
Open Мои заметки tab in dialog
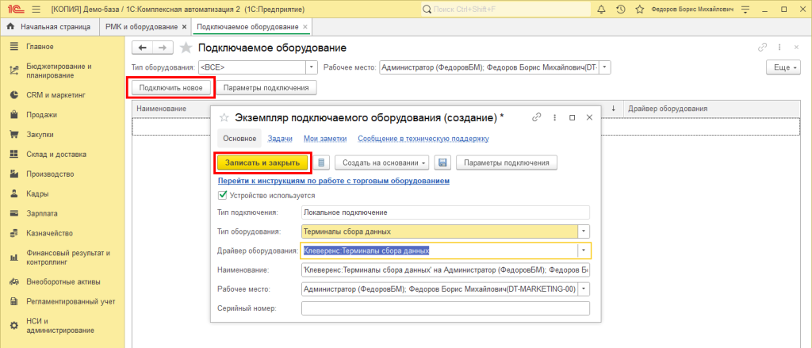[325, 139]
